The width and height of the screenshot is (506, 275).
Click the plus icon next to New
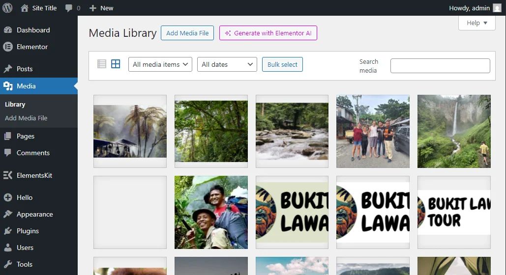[93, 8]
